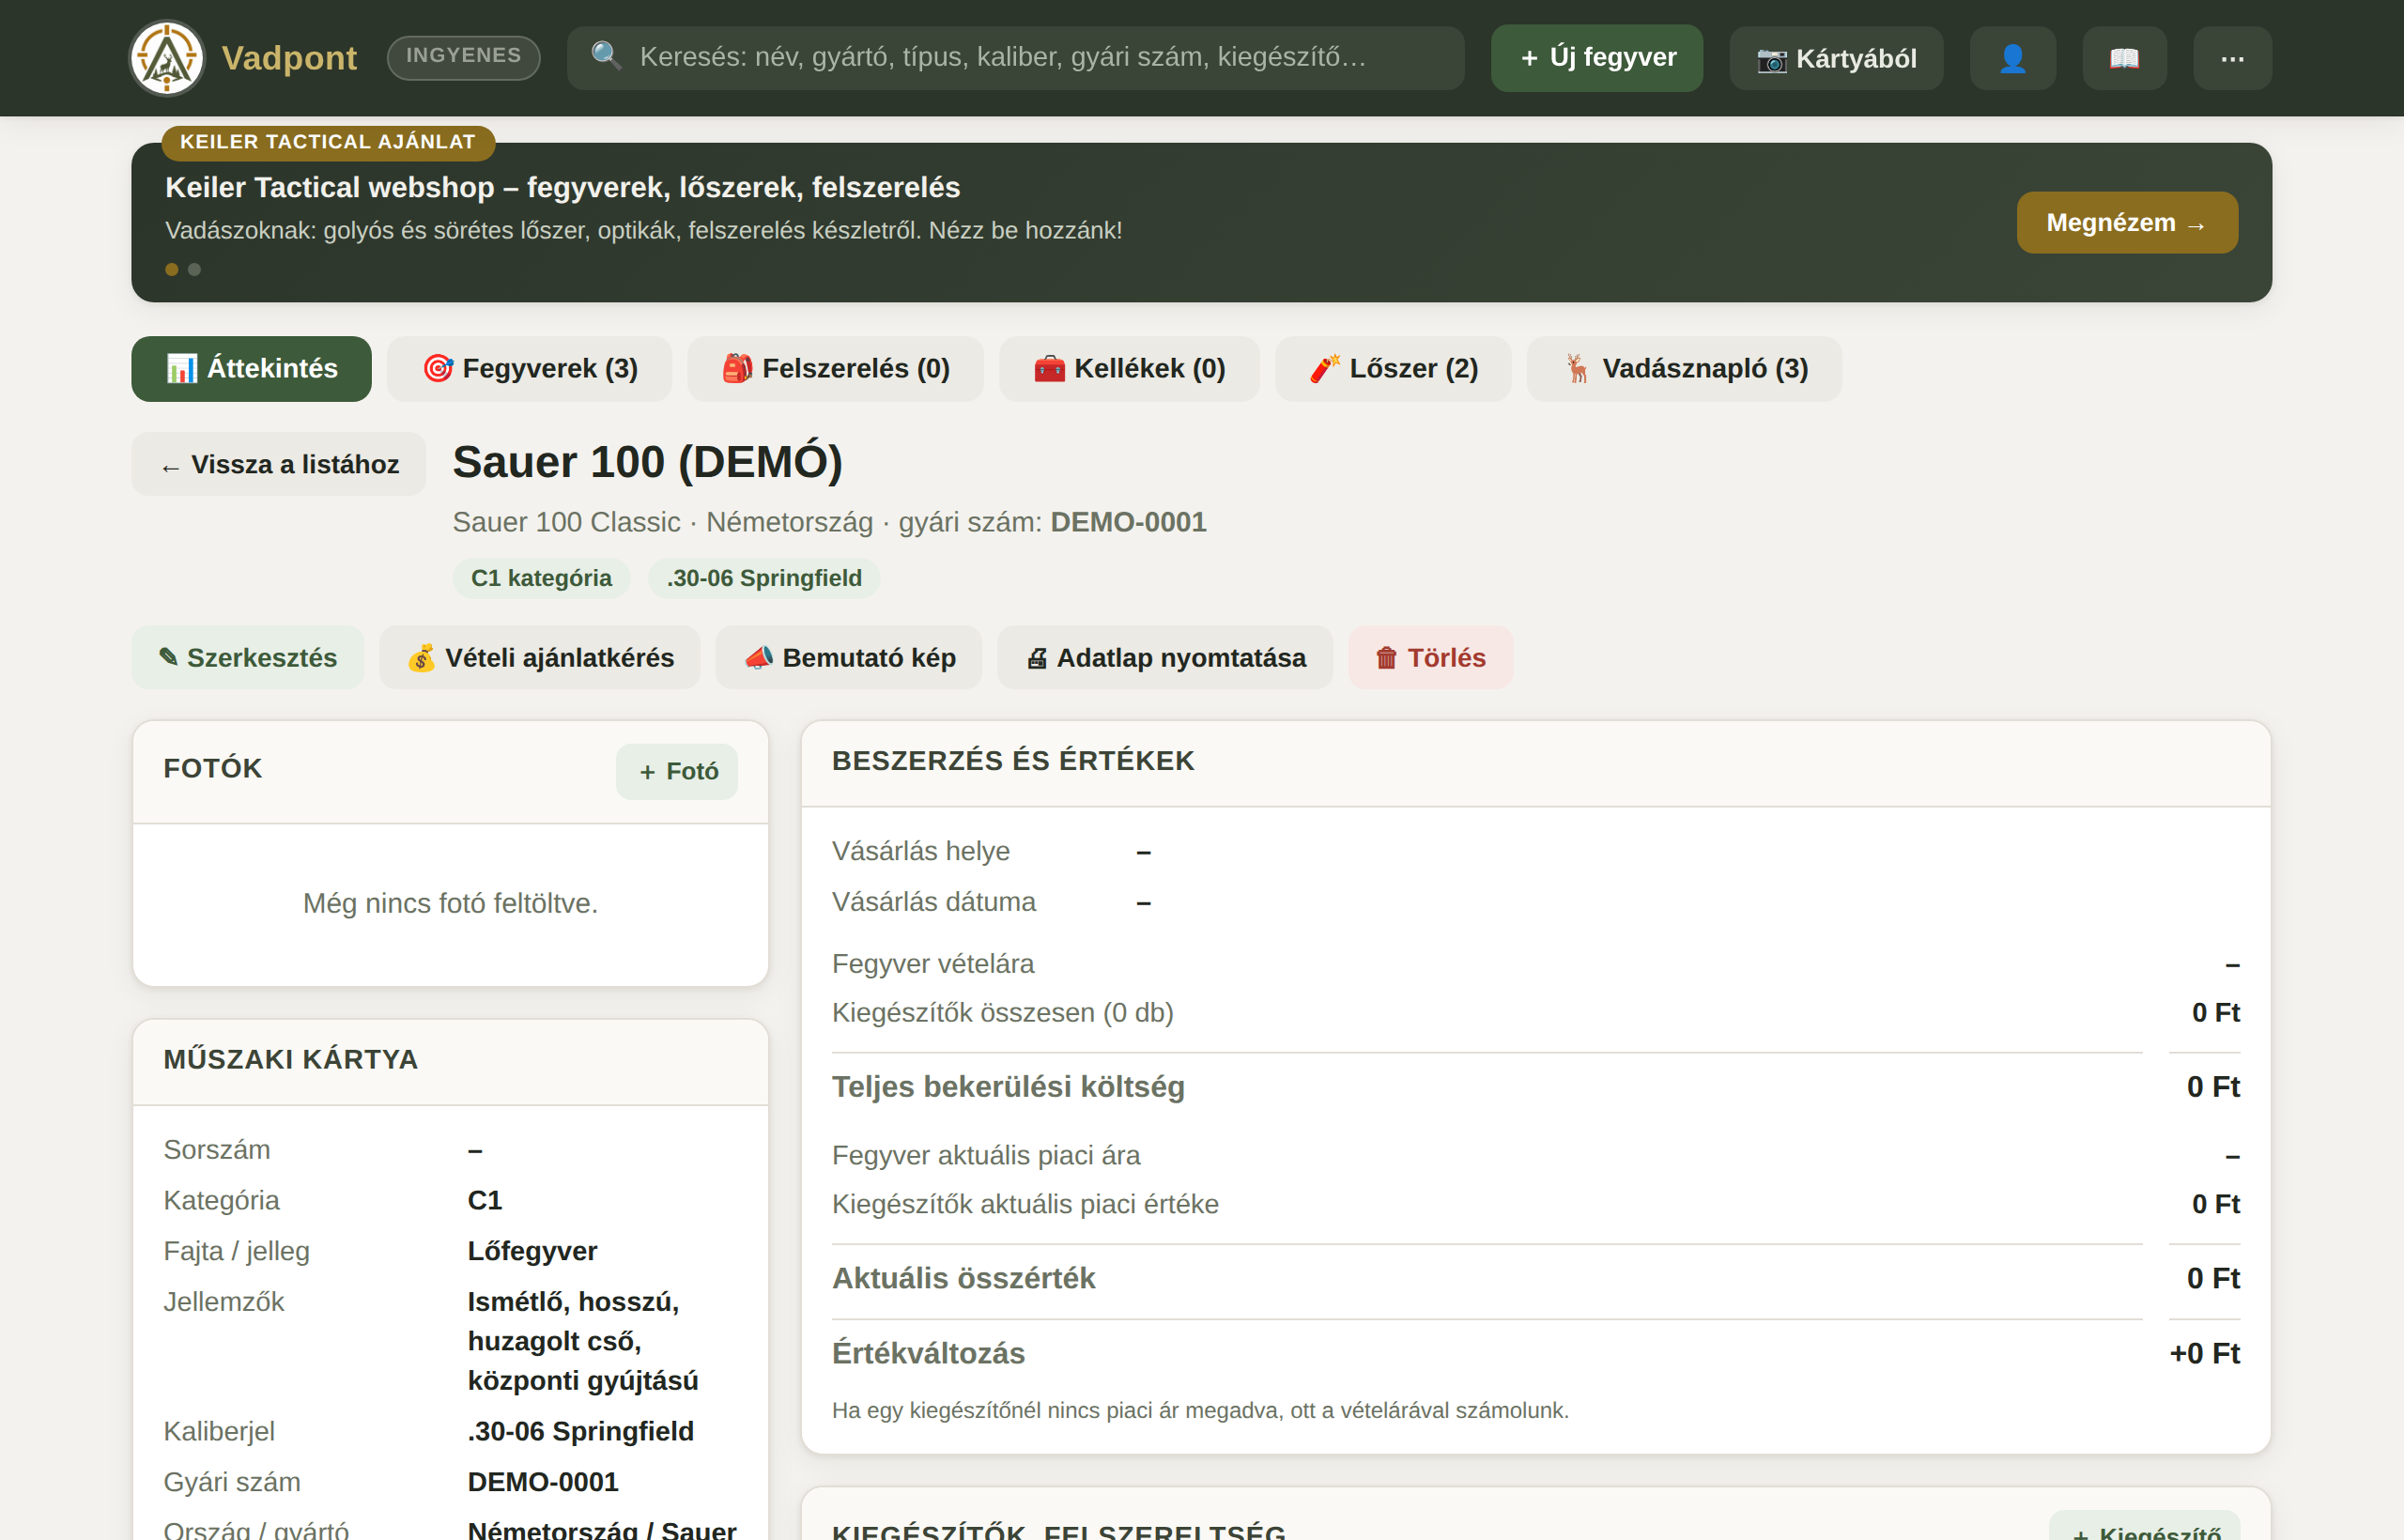
Task: Click the Kategória value C1
Action: [x=485, y=1200]
